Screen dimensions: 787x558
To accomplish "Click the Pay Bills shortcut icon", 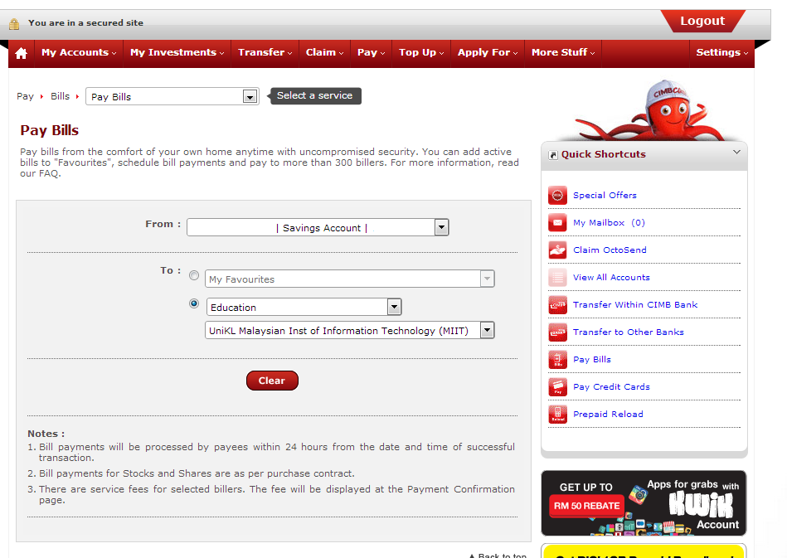I will (x=557, y=359).
